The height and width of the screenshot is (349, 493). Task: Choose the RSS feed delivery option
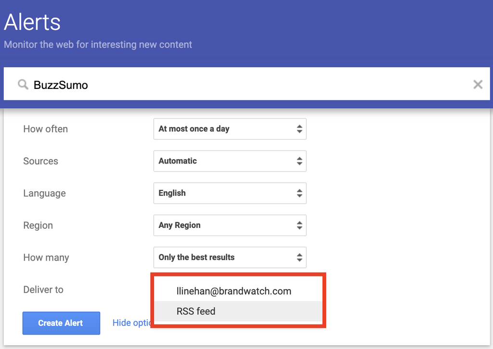point(196,312)
